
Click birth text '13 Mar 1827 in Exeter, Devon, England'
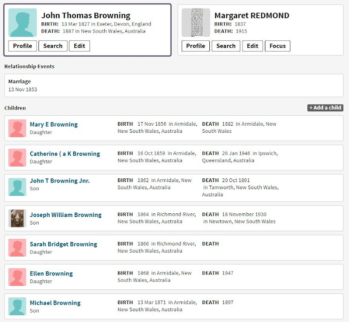point(106,24)
